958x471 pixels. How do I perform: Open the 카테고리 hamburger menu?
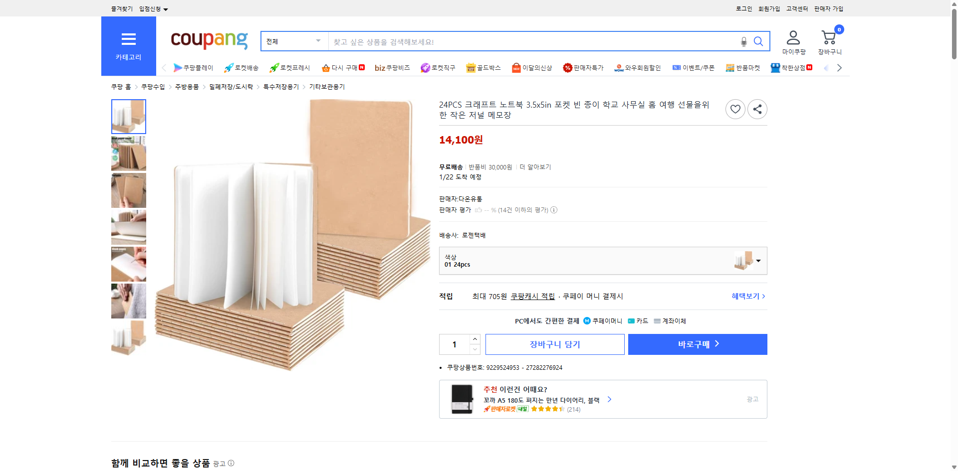(128, 39)
